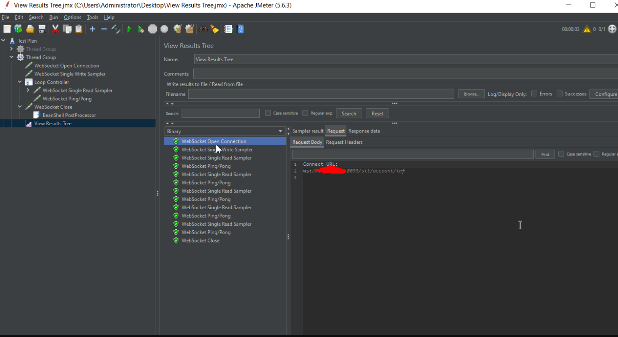This screenshot has height=337, width=618.
Task: Open Search with binoculars icon
Action: tap(203, 29)
